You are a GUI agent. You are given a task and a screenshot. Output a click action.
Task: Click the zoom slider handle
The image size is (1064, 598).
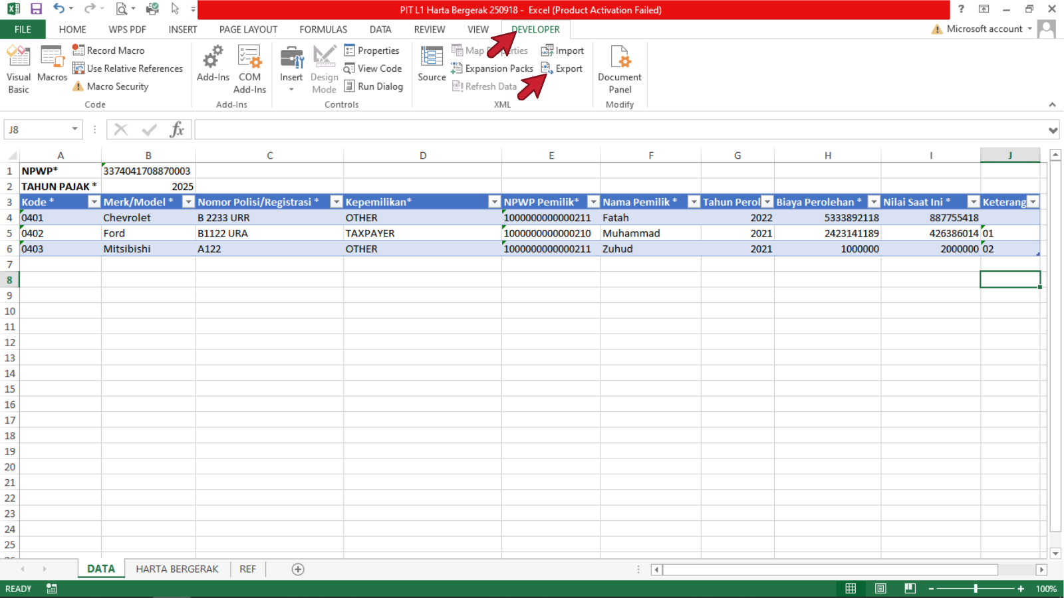pyautogui.click(x=976, y=589)
